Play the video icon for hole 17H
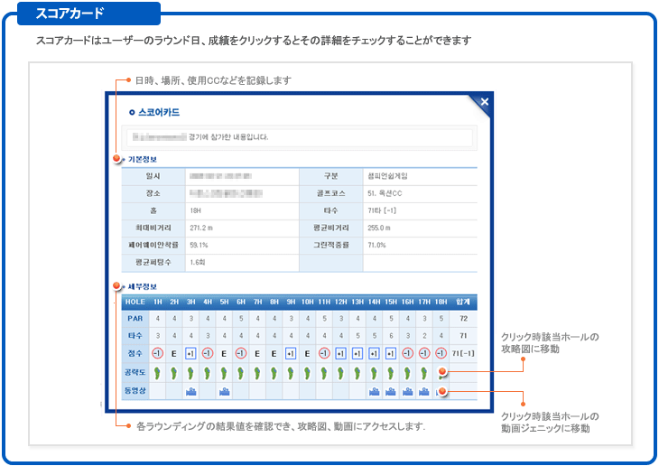Viewport: 659px width, 466px height. [423, 391]
